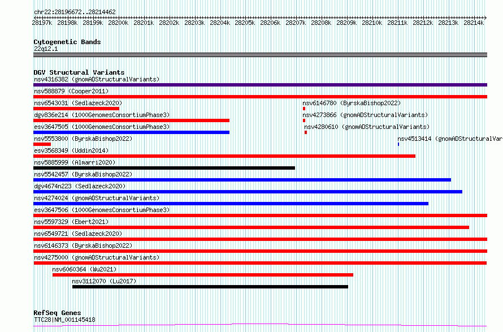Click the short red nsv6543031 bar
The width and height of the screenshot is (503, 332).
coord(76,109)
